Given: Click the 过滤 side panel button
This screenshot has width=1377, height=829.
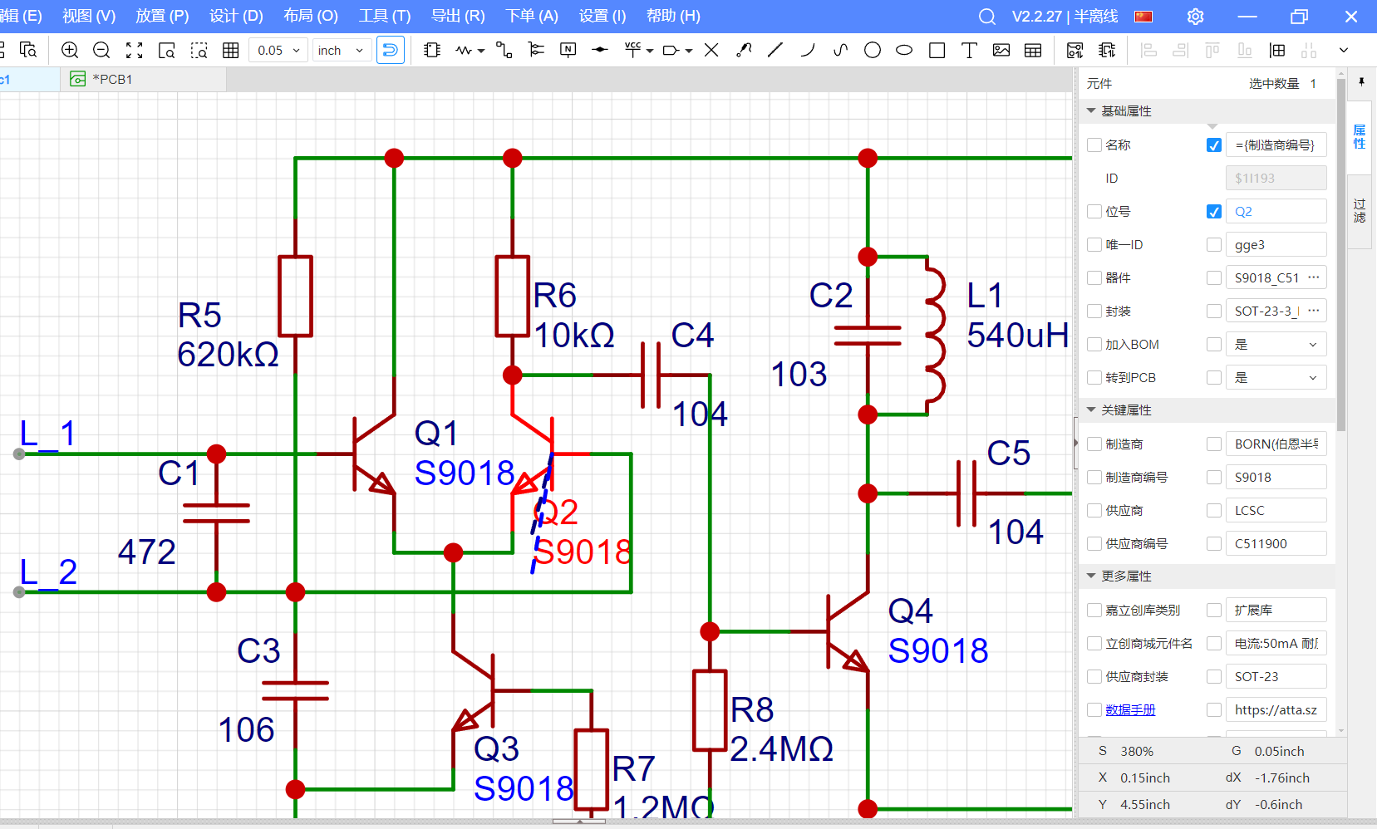Looking at the screenshot, I should pyautogui.click(x=1360, y=211).
